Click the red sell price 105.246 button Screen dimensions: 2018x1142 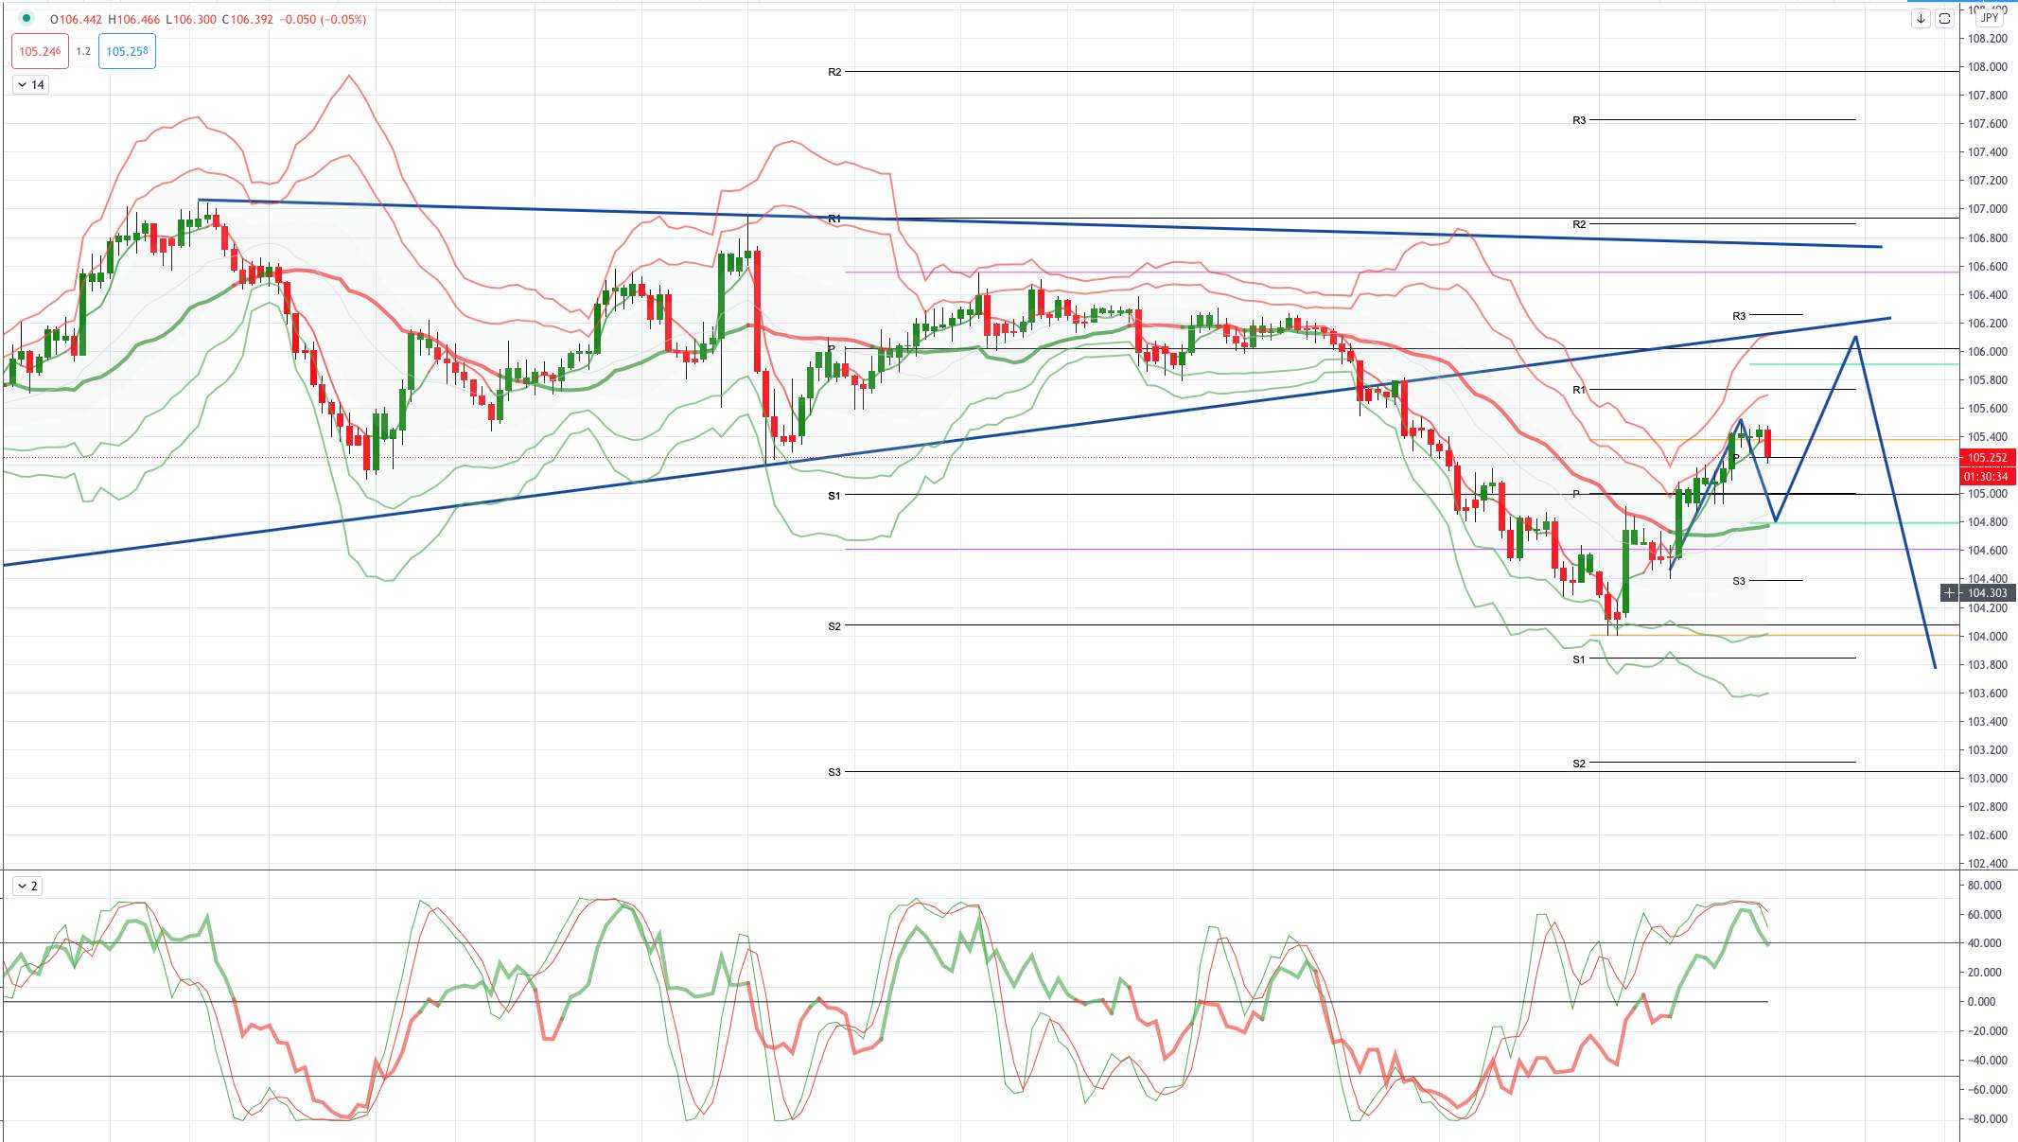[41, 52]
